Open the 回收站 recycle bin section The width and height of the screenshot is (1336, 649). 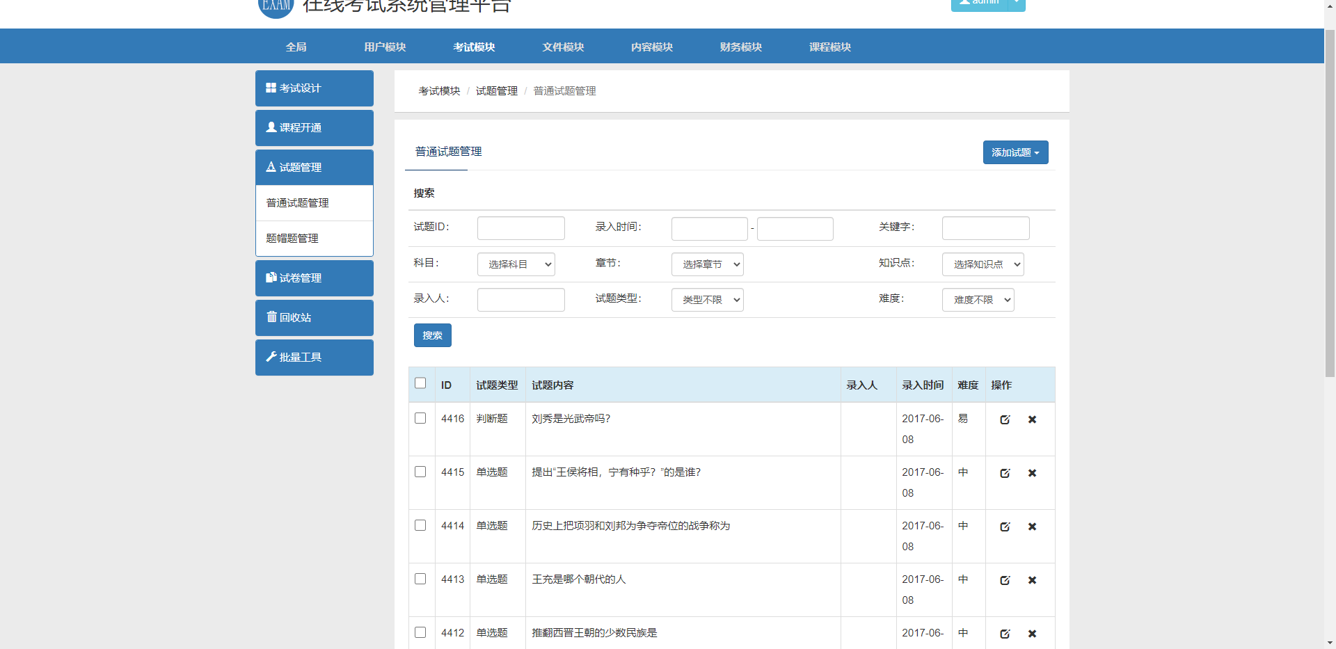[314, 318]
